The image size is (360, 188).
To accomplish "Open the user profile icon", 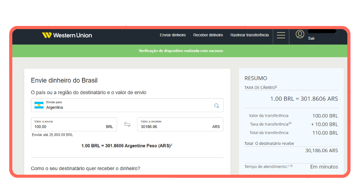I will [x=300, y=34].
